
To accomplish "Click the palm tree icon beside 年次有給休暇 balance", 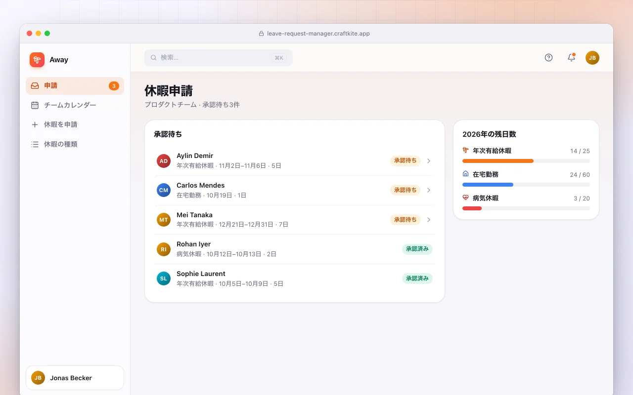I will 465,150.
